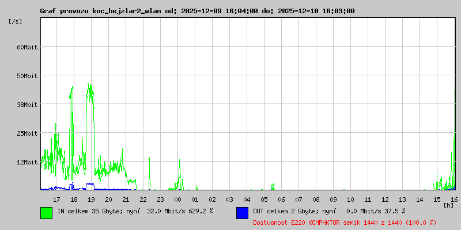Click hour label '12' on x-axis
The image size is (461, 230).
[x=385, y=200]
